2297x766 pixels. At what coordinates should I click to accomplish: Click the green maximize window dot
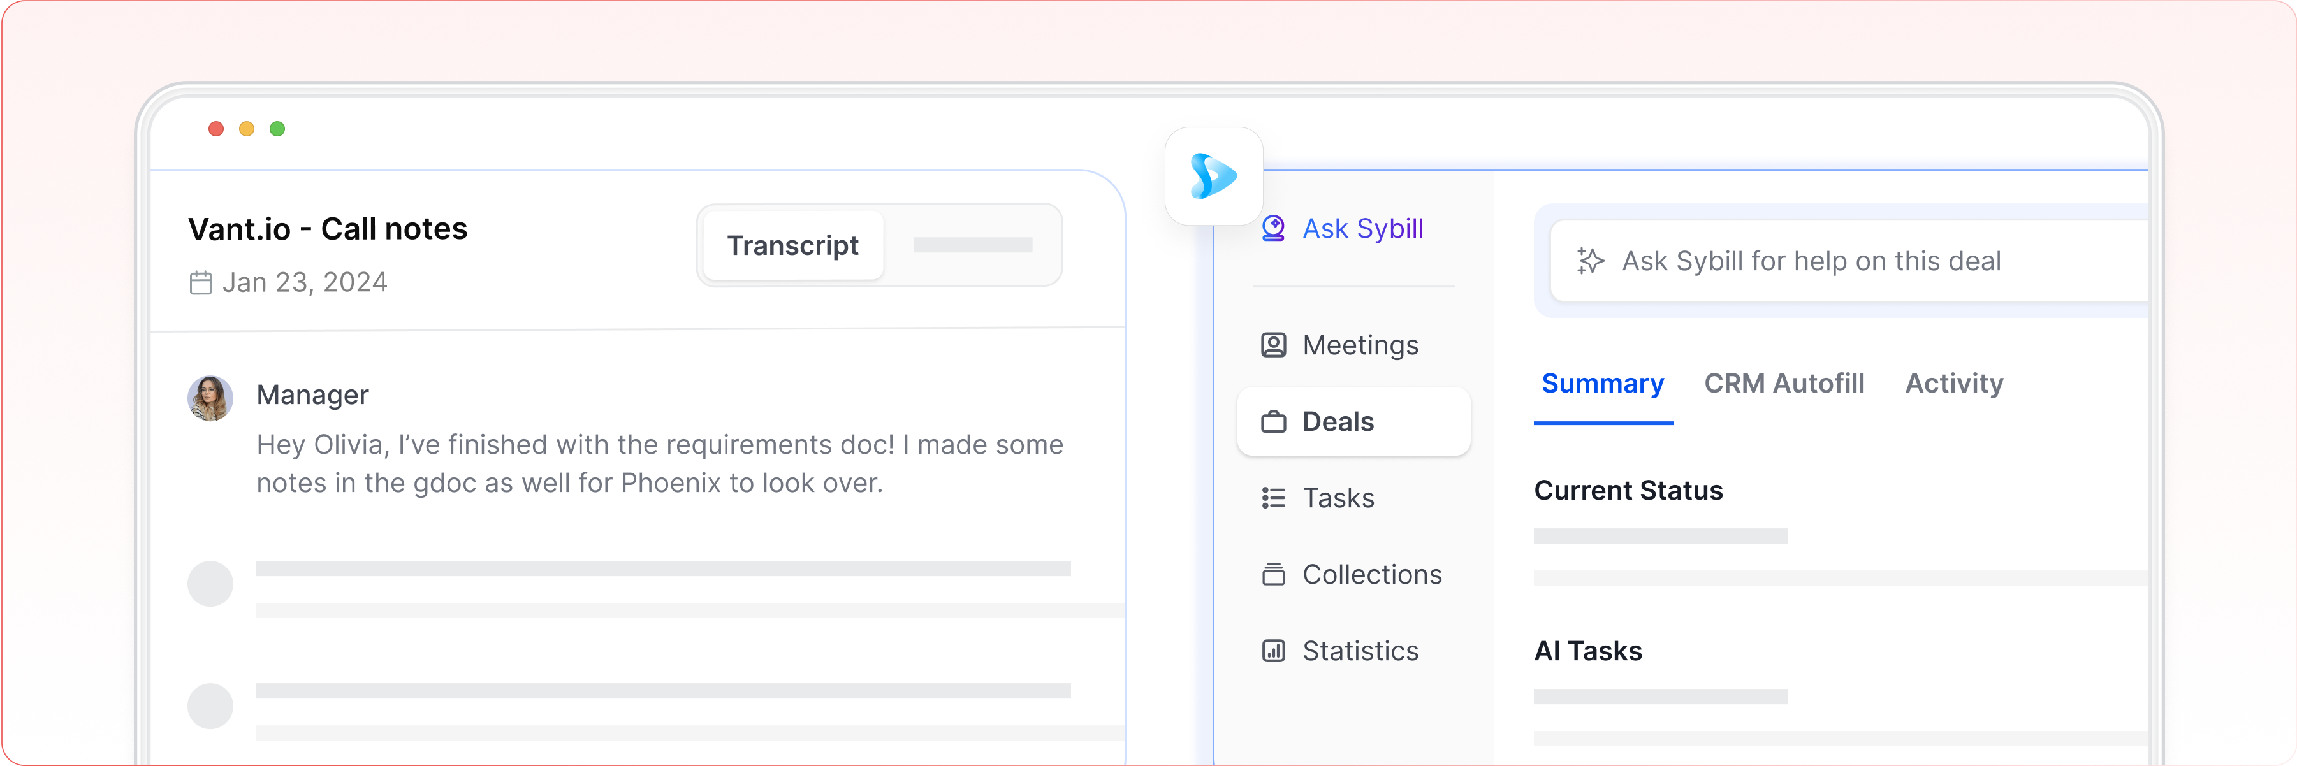coord(277,129)
